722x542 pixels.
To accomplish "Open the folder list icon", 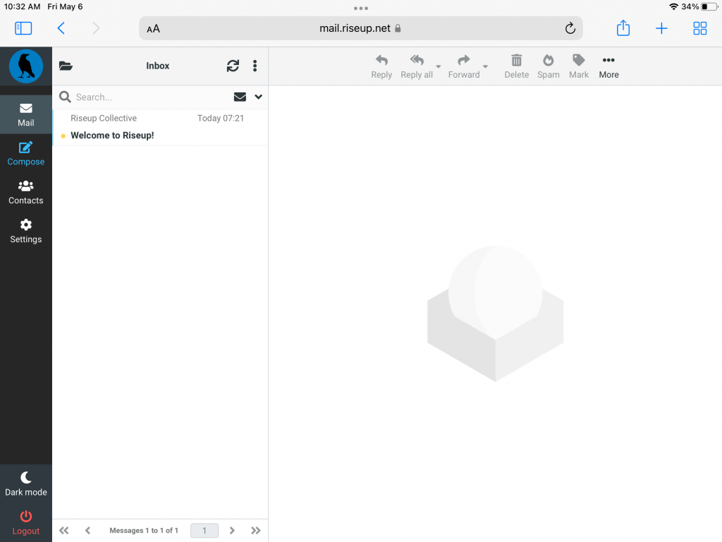I will pyautogui.click(x=66, y=66).
